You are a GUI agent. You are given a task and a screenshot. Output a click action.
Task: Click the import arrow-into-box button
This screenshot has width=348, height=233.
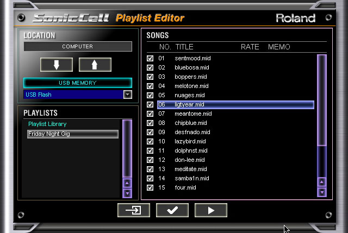134,210
